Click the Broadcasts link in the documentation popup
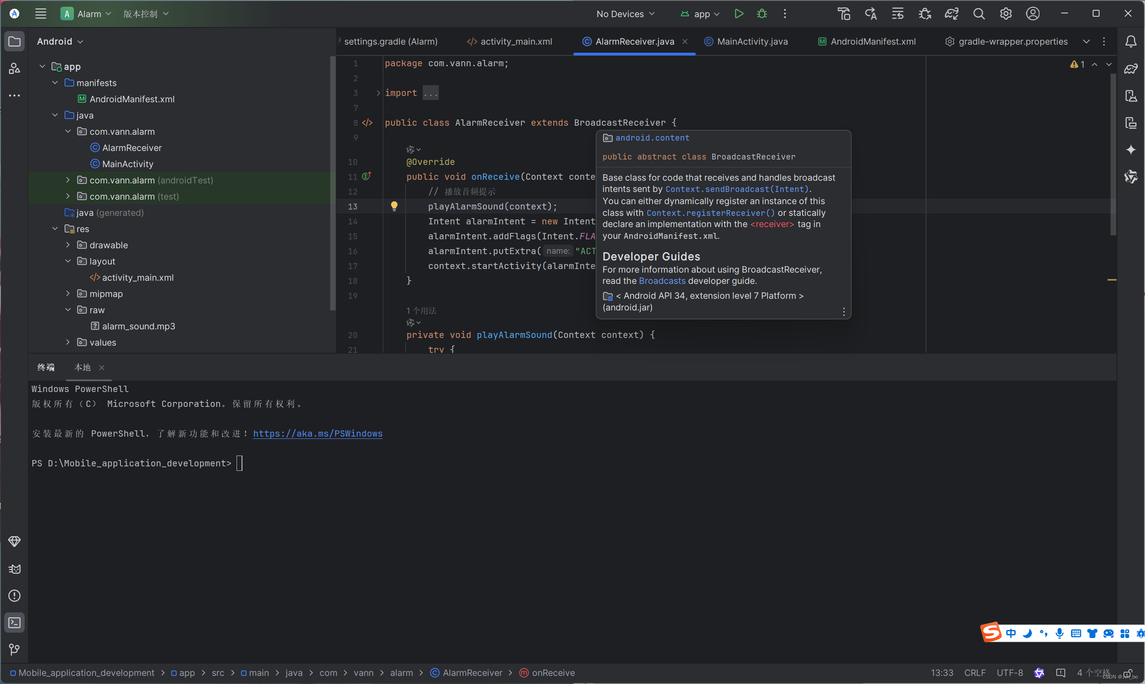This screenshot has width=1145, height=684. [662, 281]
